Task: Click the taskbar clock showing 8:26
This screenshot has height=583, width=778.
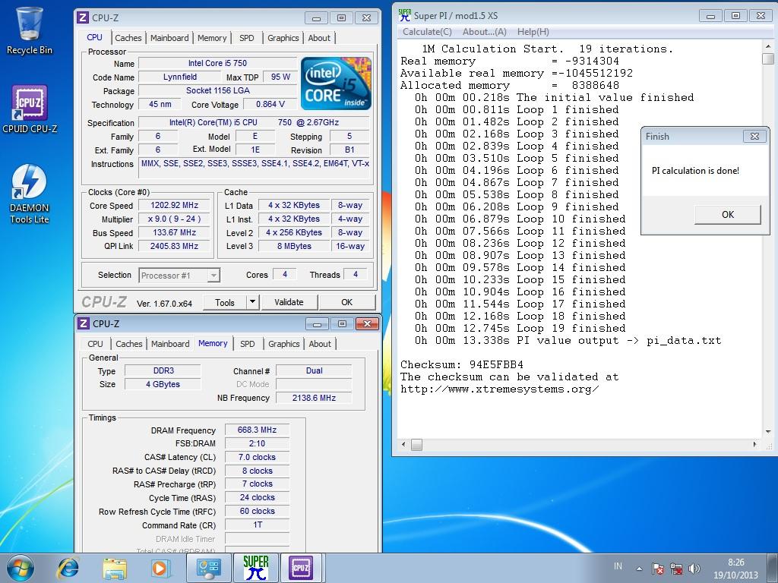Action: (x=735, y=569)
